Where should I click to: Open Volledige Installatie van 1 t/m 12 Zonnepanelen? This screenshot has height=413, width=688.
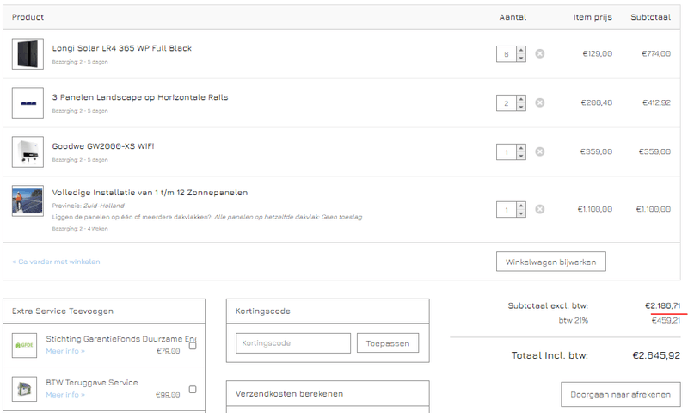click(x=150, y=193)
